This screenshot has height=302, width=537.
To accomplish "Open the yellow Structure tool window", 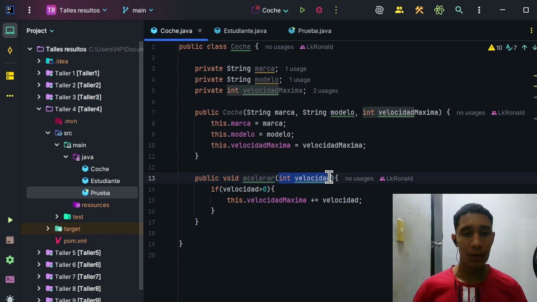I will (10, 76).
